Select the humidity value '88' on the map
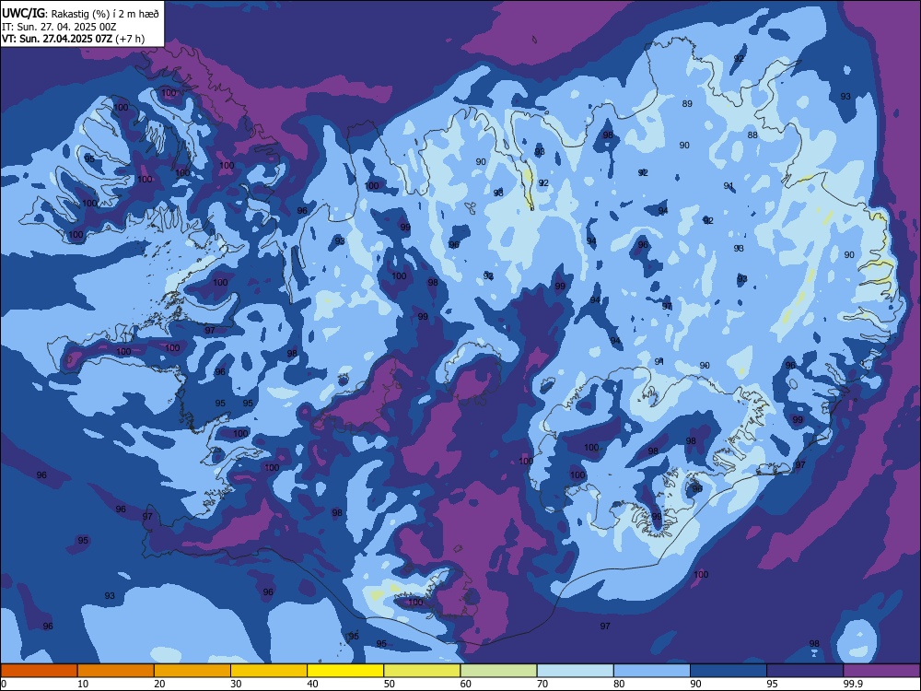Viewport: 921px width, 691px height. [752, 135]
